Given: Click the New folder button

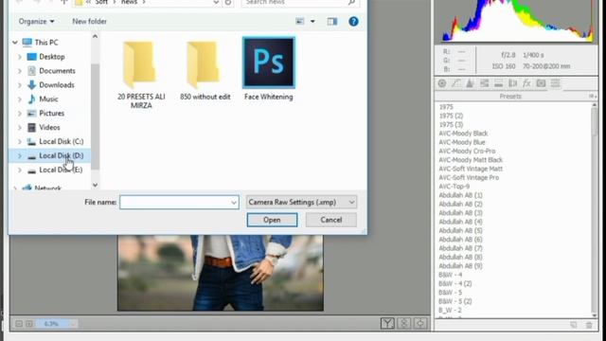Looking at the screenshot, I should [x=89, y=21].
